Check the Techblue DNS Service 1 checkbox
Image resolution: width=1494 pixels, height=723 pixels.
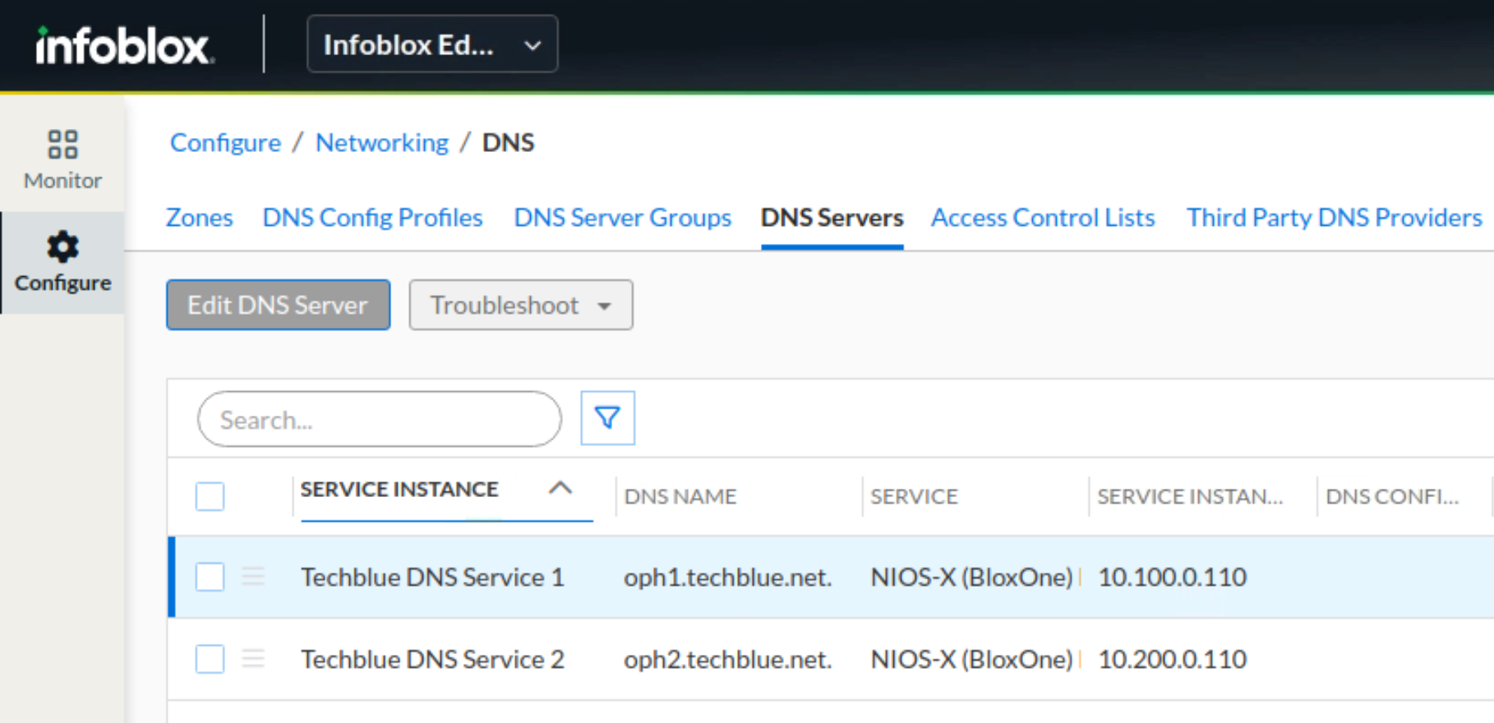pyautogui.click(x=210, y=577)
